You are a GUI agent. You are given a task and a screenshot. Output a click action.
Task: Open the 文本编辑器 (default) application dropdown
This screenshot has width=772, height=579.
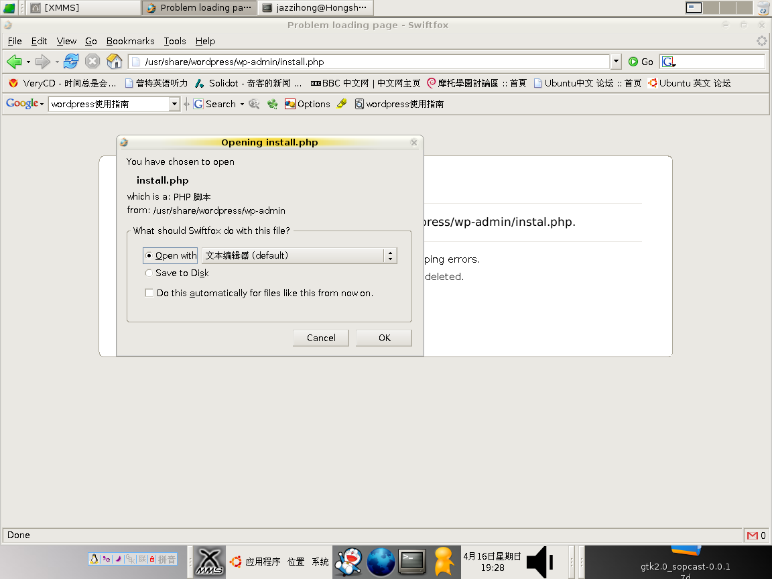click(300, 255)
